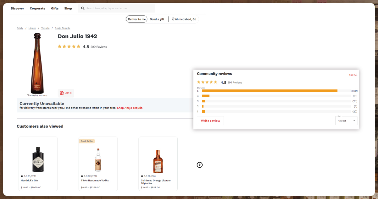Click the location pin icon near Ahmedabad
The height and width of the screenshot is (199, 378).
tap(173, 19)
